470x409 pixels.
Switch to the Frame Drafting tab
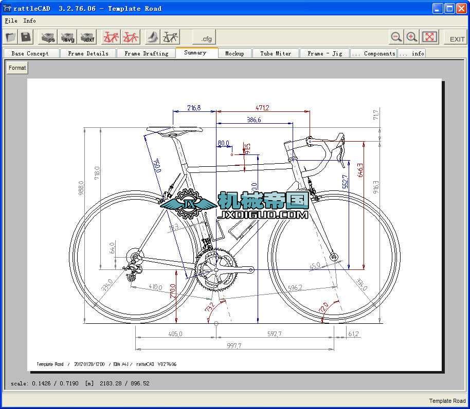coord(146,53)
